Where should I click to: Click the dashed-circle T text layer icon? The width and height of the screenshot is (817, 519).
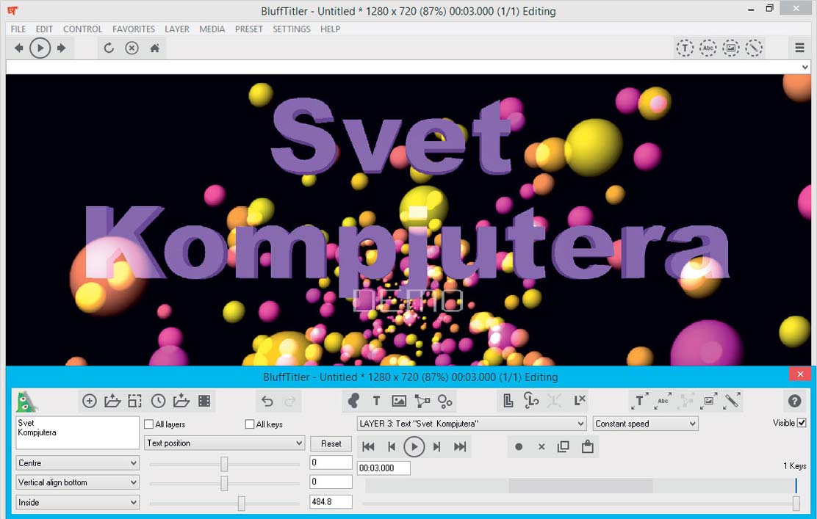(x=685, y=48)
